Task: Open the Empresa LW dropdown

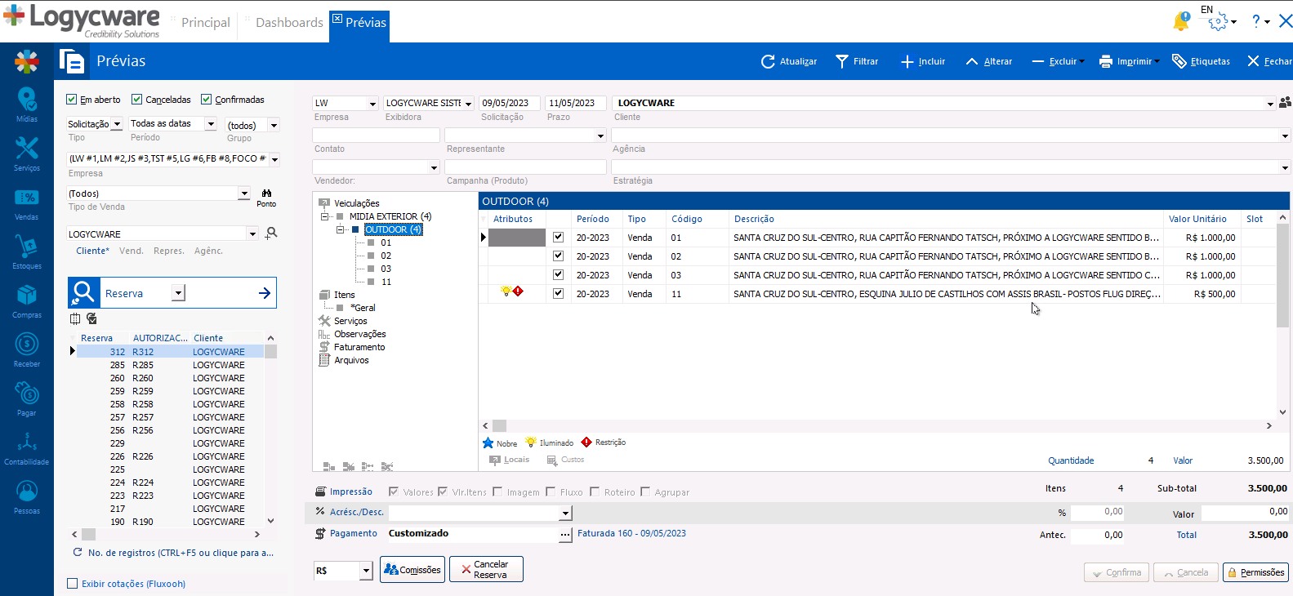Action: (x=372, y=104)
